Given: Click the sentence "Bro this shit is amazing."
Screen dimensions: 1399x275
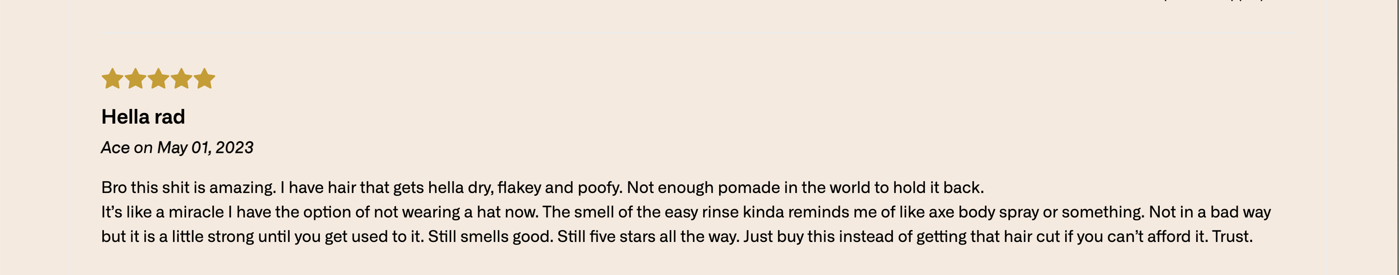Looking at the screenshot, I should click(x=188, y=188).
